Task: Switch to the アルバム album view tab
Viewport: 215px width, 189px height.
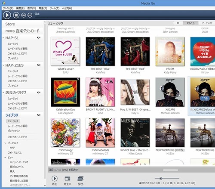Action: pos(190,23)
